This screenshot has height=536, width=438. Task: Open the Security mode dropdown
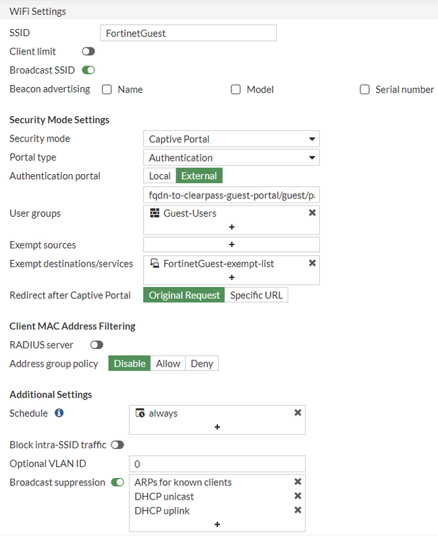[x=231, y=139]
